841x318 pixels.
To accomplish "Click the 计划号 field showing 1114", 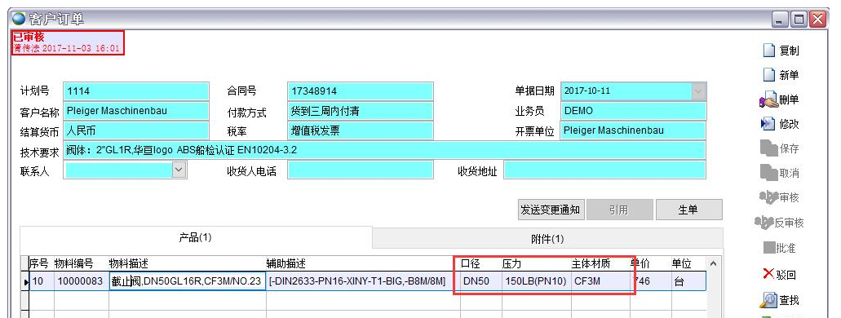I will pyautogui.click(x=135, y=91).
